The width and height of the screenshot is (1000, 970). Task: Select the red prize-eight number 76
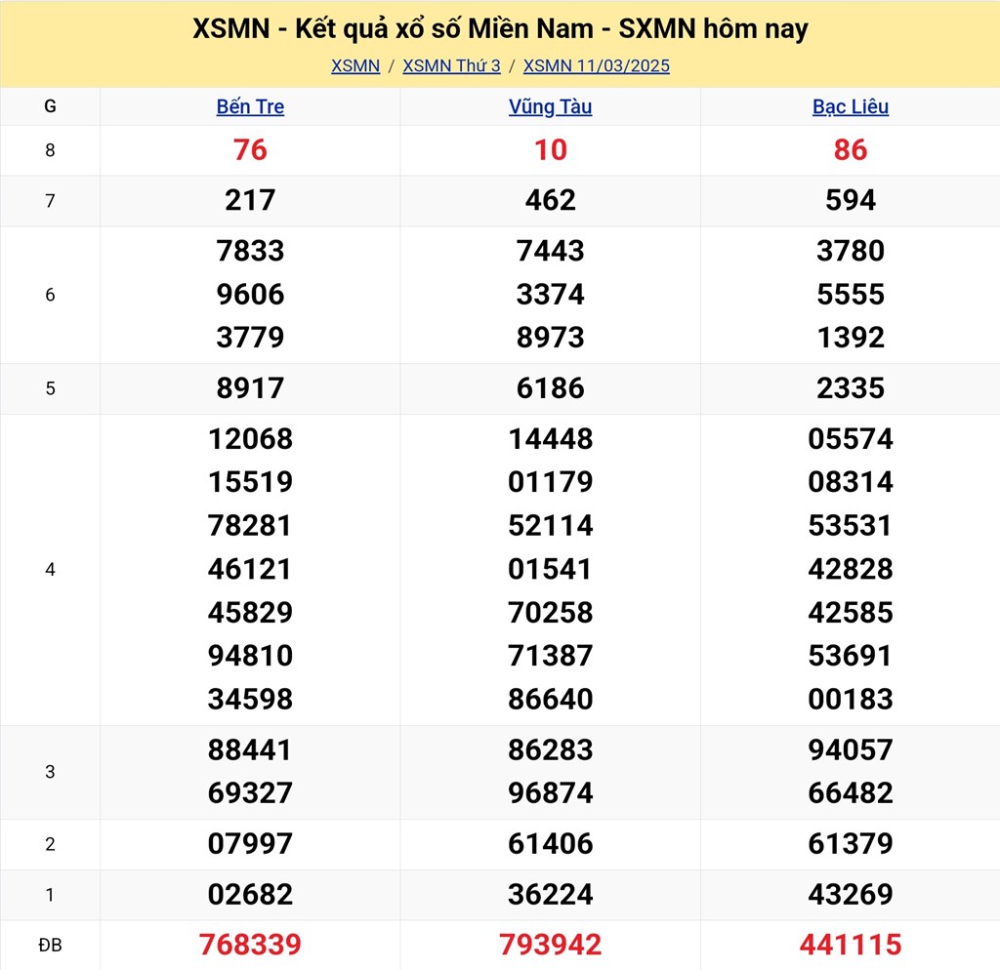(250, 150)
